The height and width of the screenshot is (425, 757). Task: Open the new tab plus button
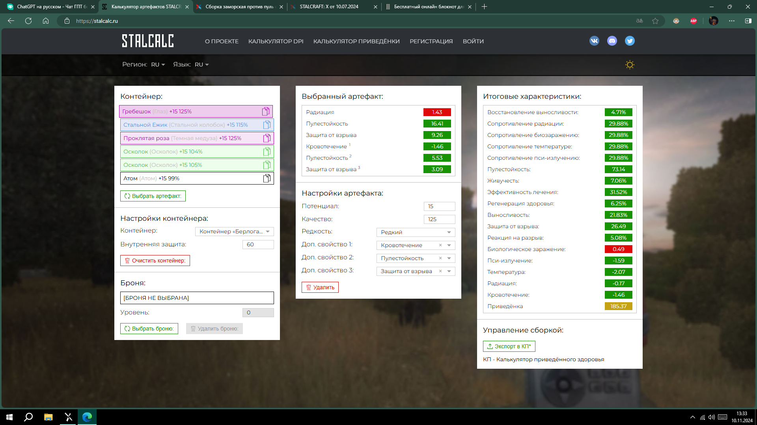(x=485, y=7)
